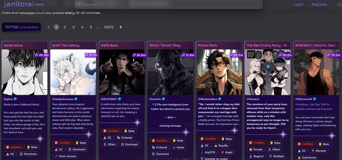This screenshot has height=160, width=342.
Task: Click the verified badge beside @gbro
Action: pyautogui.click(x=15, y=99)
